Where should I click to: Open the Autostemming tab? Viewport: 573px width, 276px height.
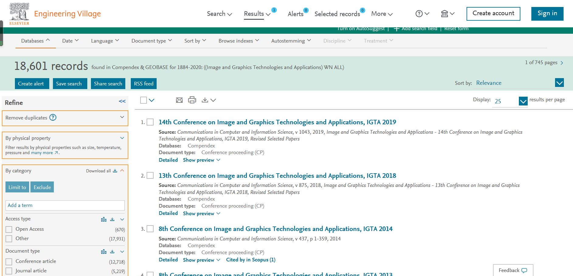291,41
